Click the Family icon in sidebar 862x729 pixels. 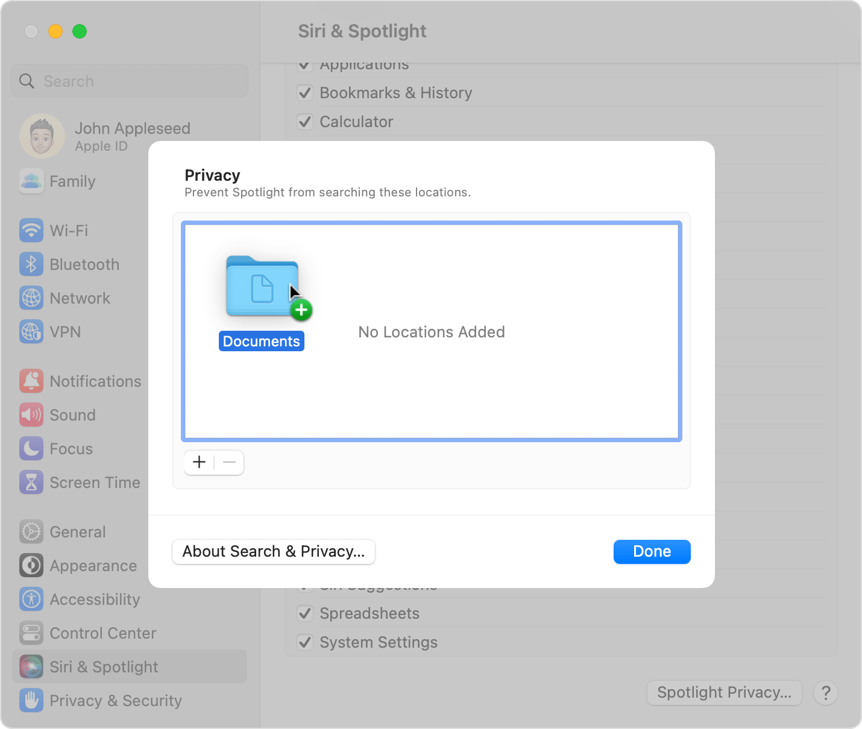click(31, 181)
